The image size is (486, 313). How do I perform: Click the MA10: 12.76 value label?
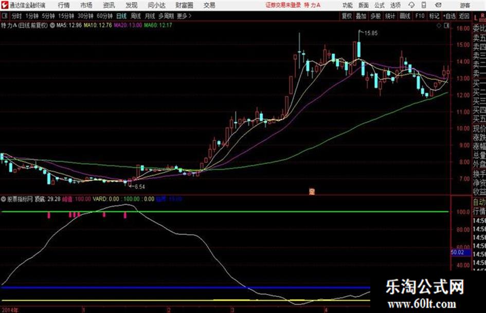click(98, 25)
